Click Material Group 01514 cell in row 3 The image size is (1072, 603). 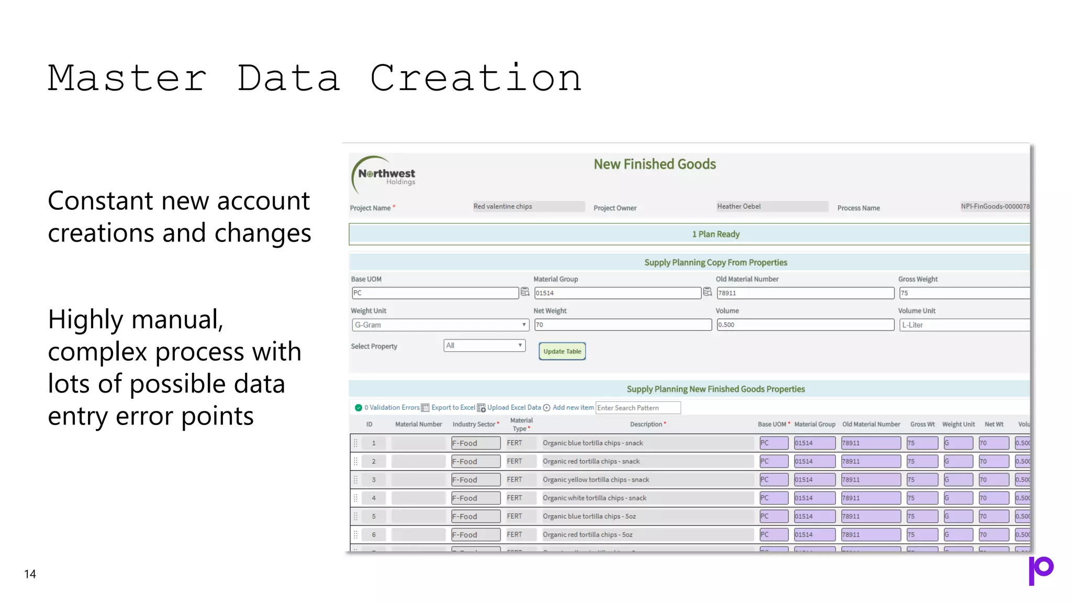(x=814, y=480)
